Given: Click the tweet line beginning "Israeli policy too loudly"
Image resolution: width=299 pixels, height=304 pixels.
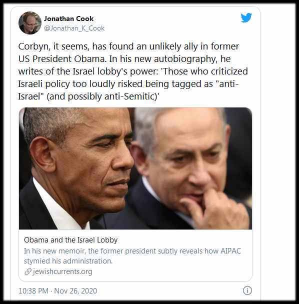Looking at the screenshot, I should pyautogui.click(x=128, y=84).
